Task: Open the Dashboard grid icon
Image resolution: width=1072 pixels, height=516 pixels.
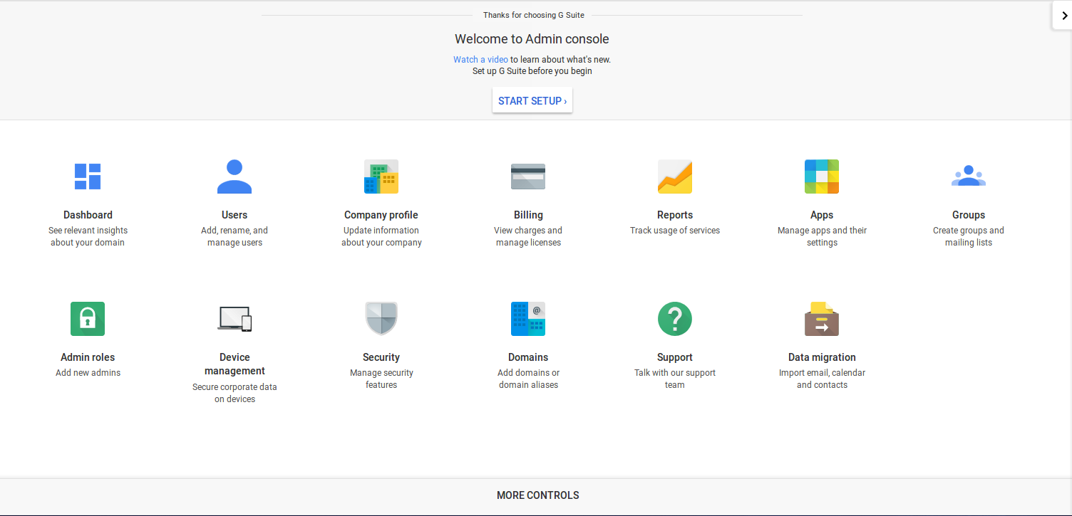Action: [x=88, y=177]
